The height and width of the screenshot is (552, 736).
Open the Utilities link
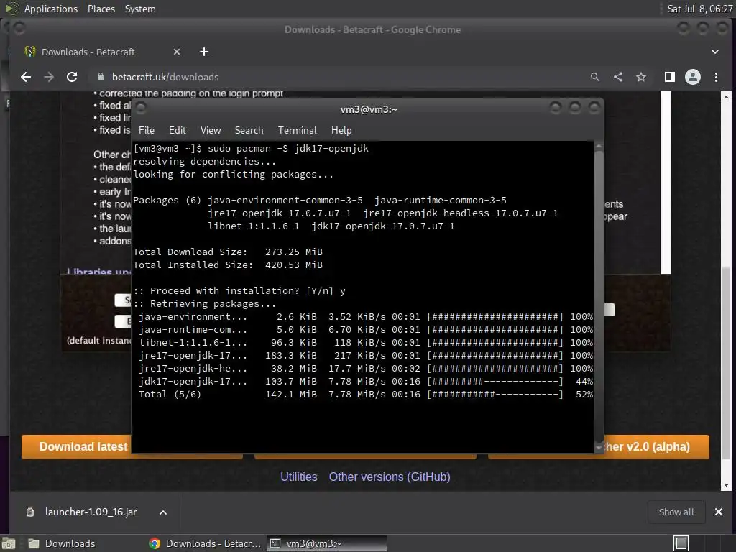pos(299,477)
